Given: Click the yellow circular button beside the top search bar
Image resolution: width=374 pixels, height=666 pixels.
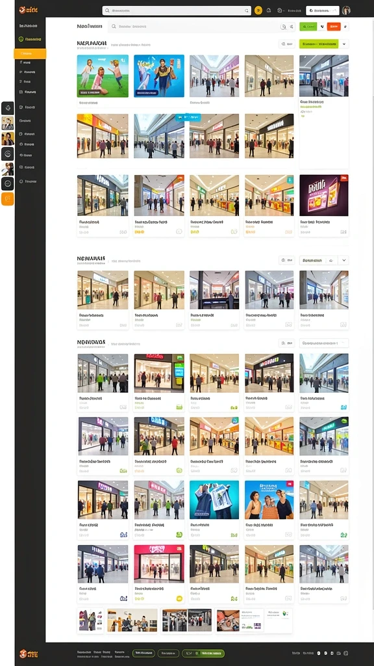Looking at the screenshot, I should coord(258,10).
